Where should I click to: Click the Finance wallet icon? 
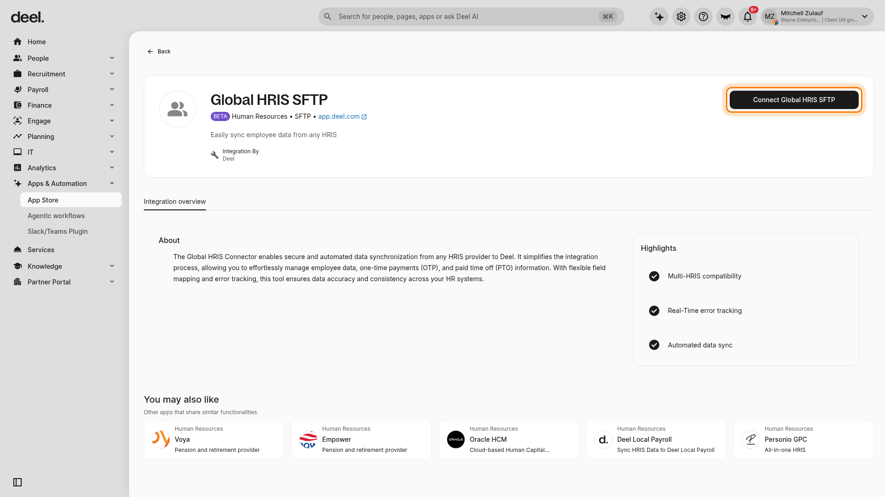pos(18,105)
